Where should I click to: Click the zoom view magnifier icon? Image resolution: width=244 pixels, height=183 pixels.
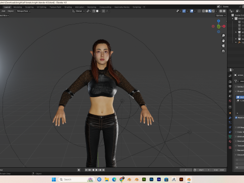tap(223, 36)
